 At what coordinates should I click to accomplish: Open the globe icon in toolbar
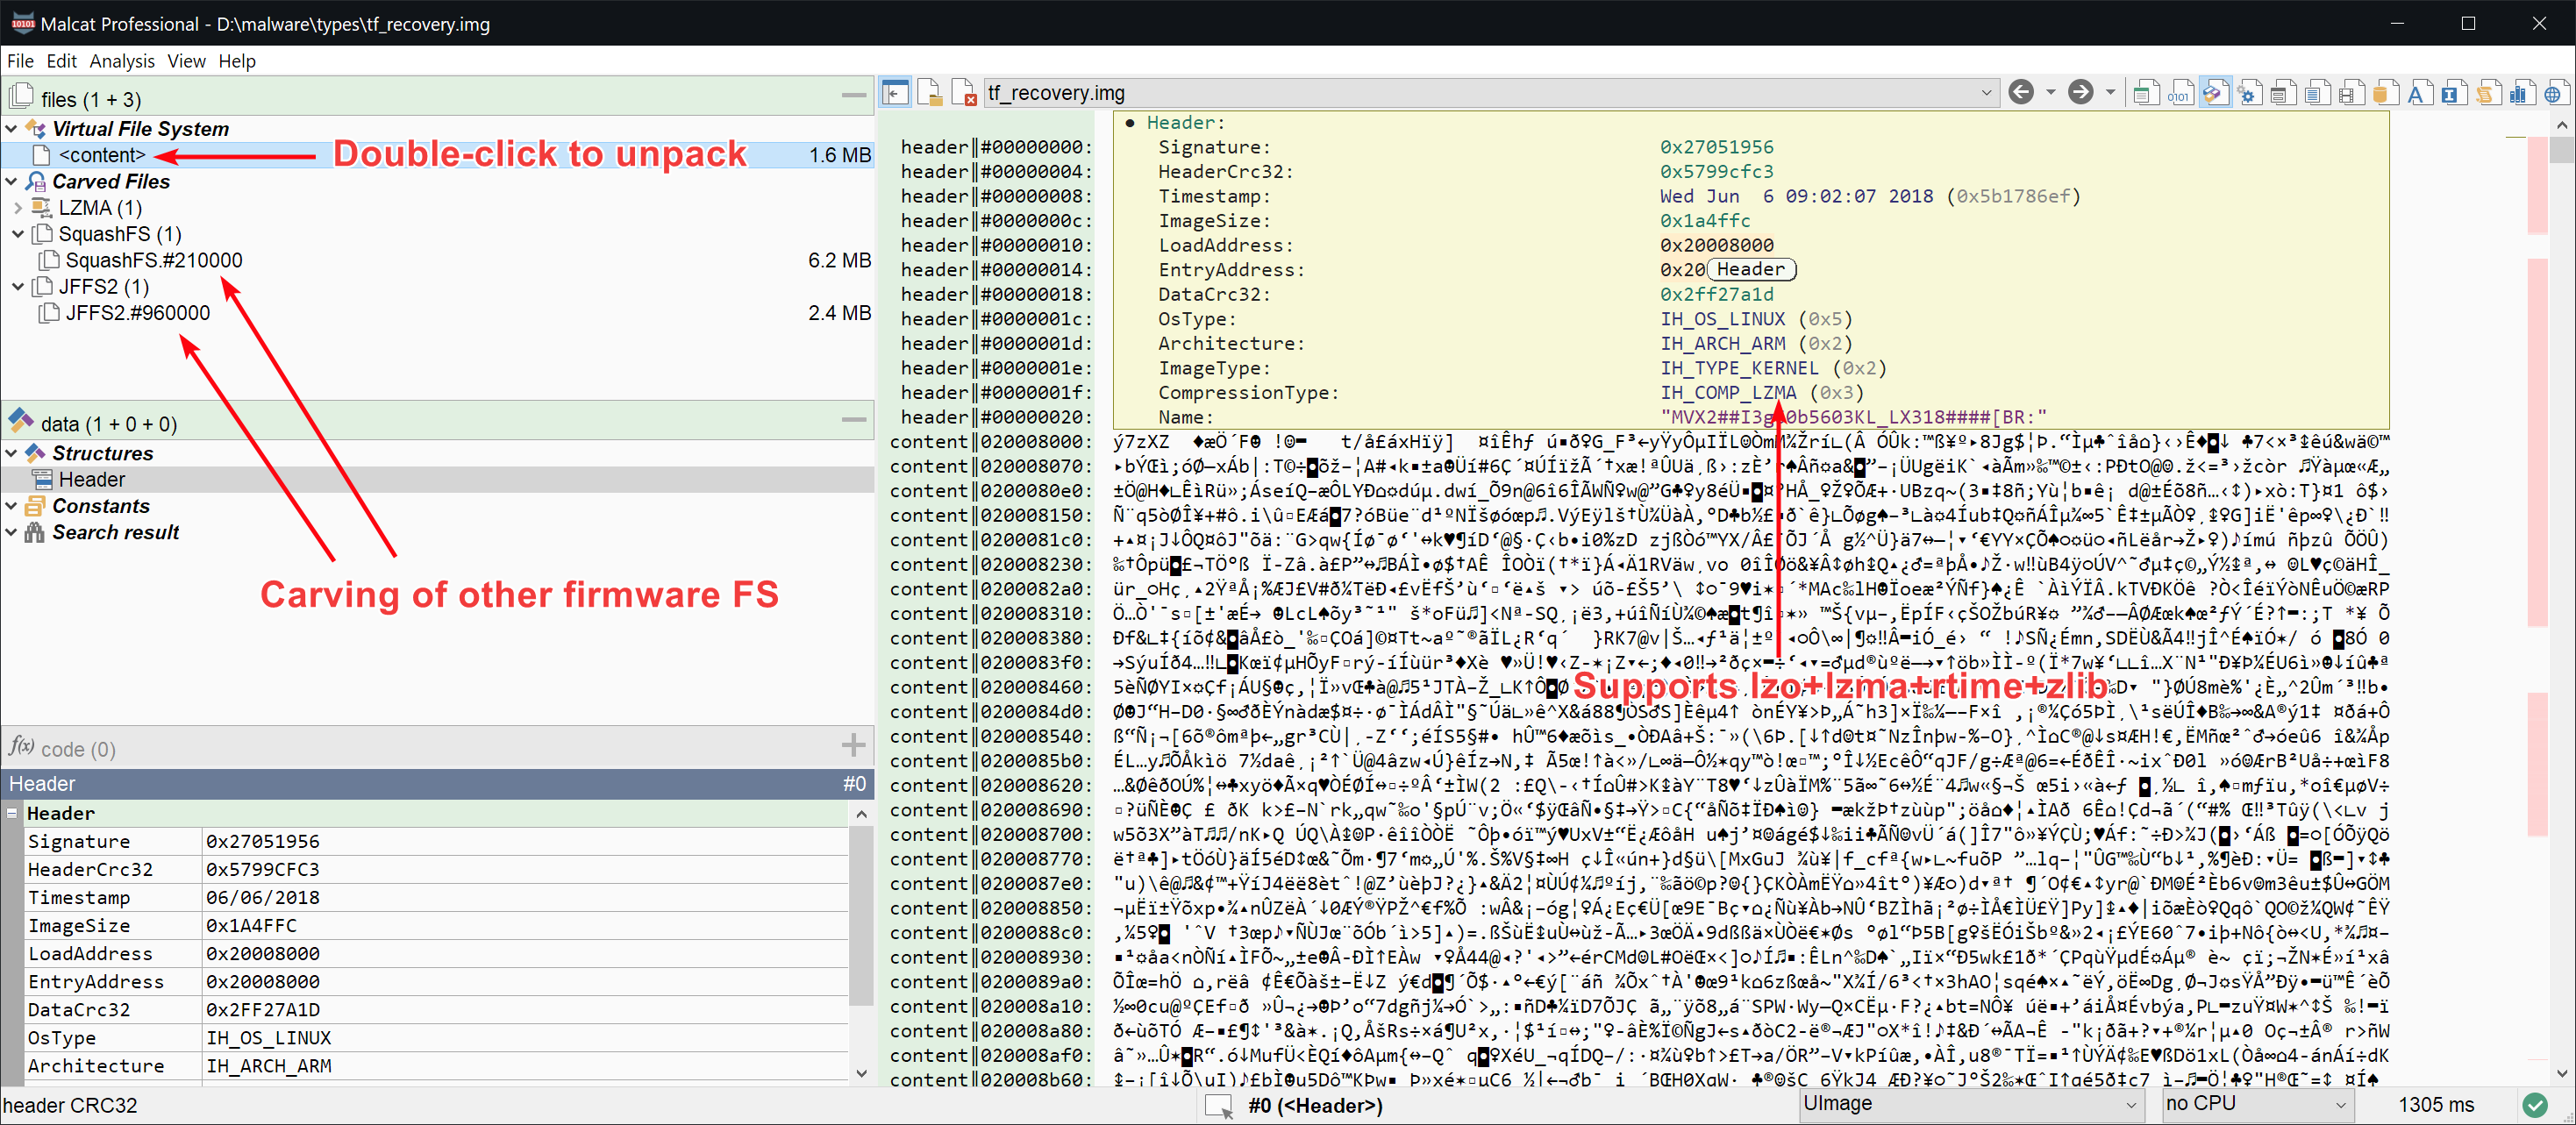(2553, 94)
